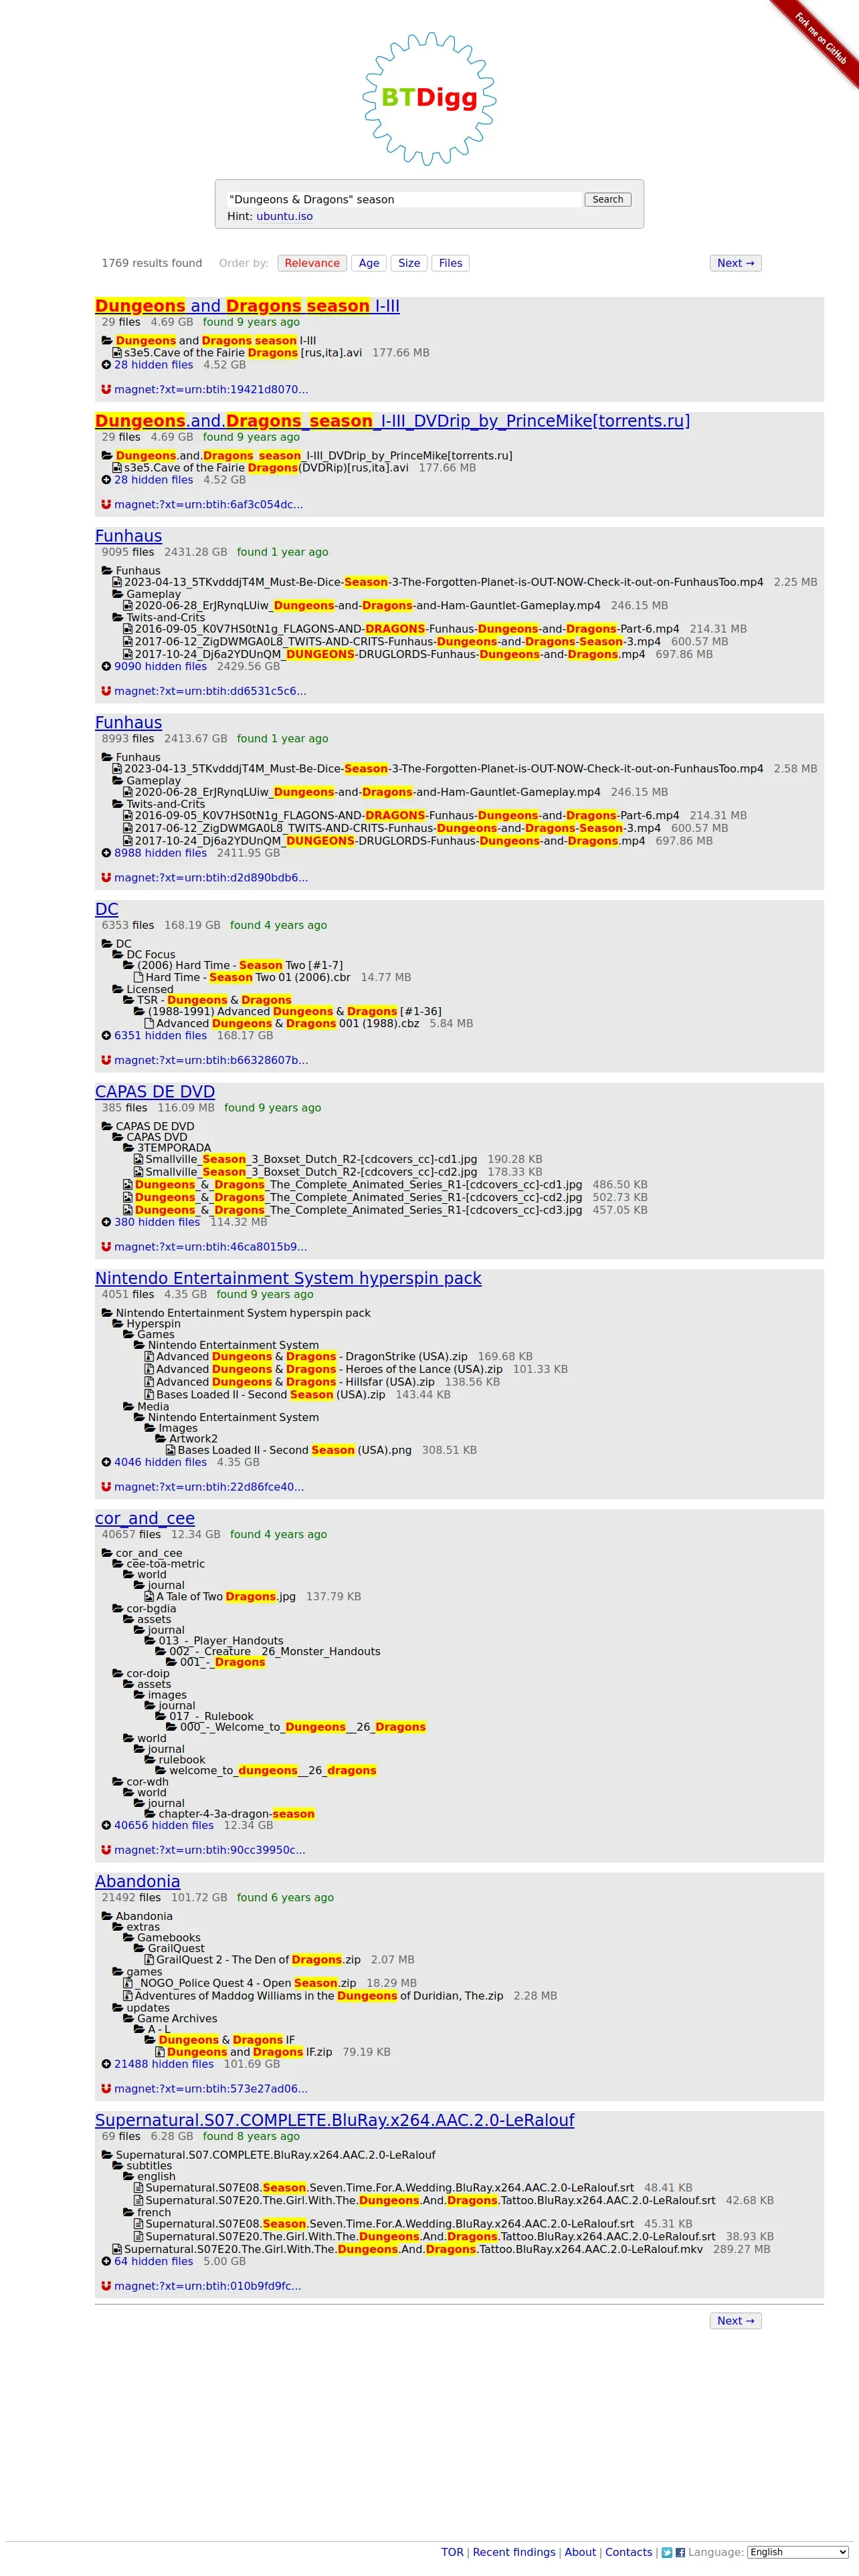
Task: Click folder icon of Gamebooks
Action: coord(128,1937)
